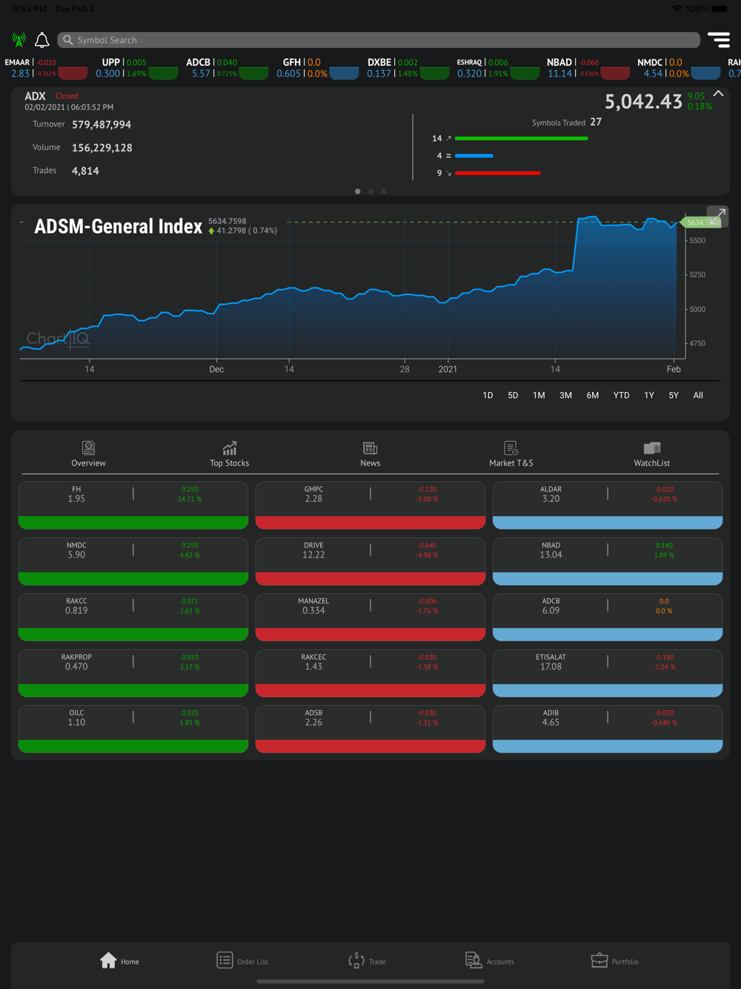Select the 5Y chart range
This screenshot has height=989, width=741.
click(x=674, y=395)
